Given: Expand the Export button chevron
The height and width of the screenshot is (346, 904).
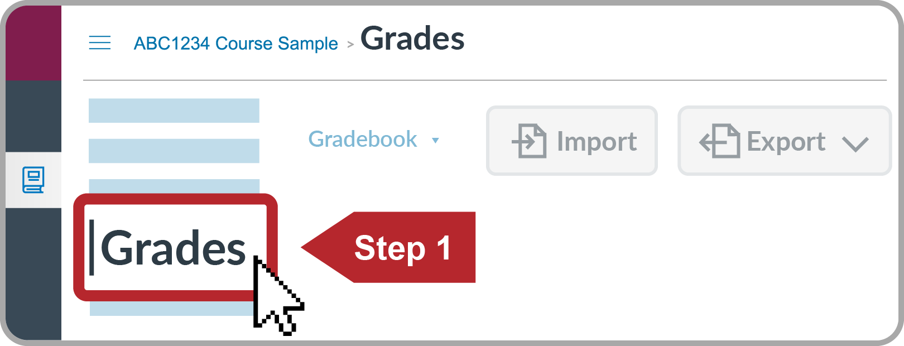Looking at the screenshot, I should [855, 144].
